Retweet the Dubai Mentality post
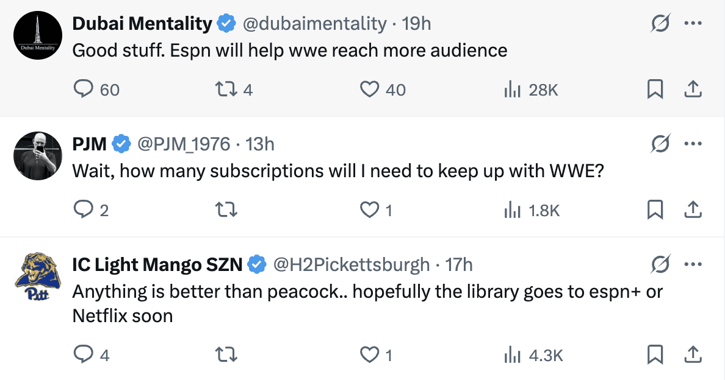Viewport: 725px width, 380px height. tap(226, 90)
